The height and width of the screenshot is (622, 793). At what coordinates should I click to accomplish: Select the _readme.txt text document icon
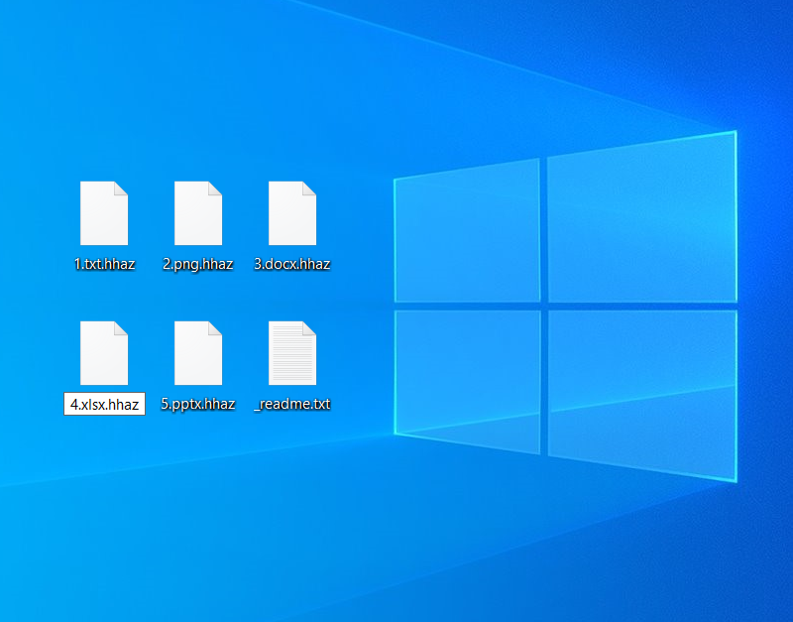(292, 353)
